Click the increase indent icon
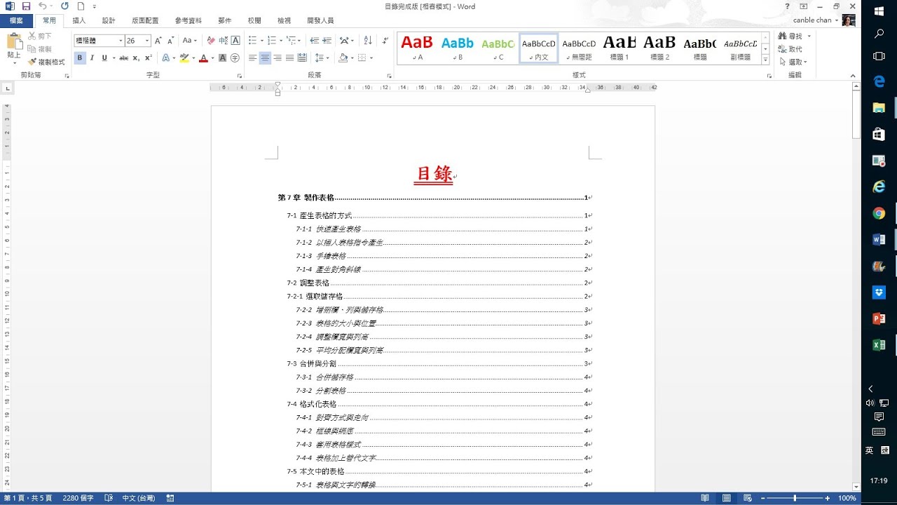897x505 pixels. (x=327, y=41)
